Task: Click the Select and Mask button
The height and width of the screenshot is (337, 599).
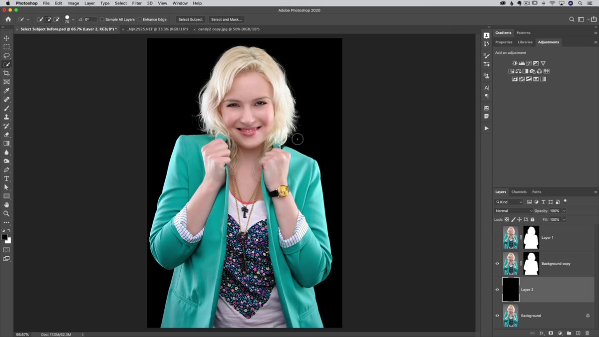Action: click(226, 19)
